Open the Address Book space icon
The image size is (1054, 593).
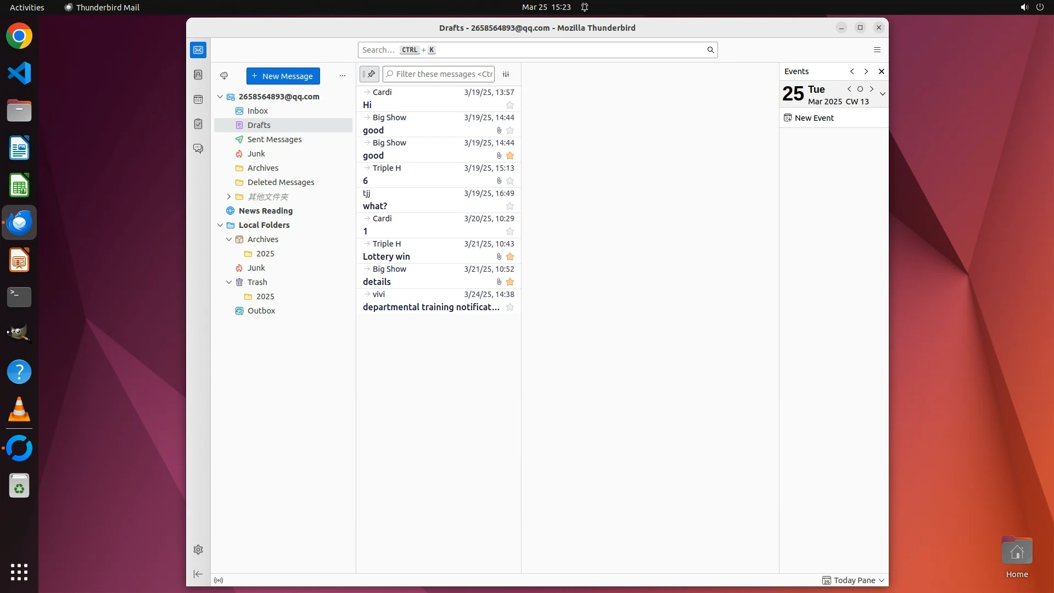pyautogui.click(x=198, y=75)
